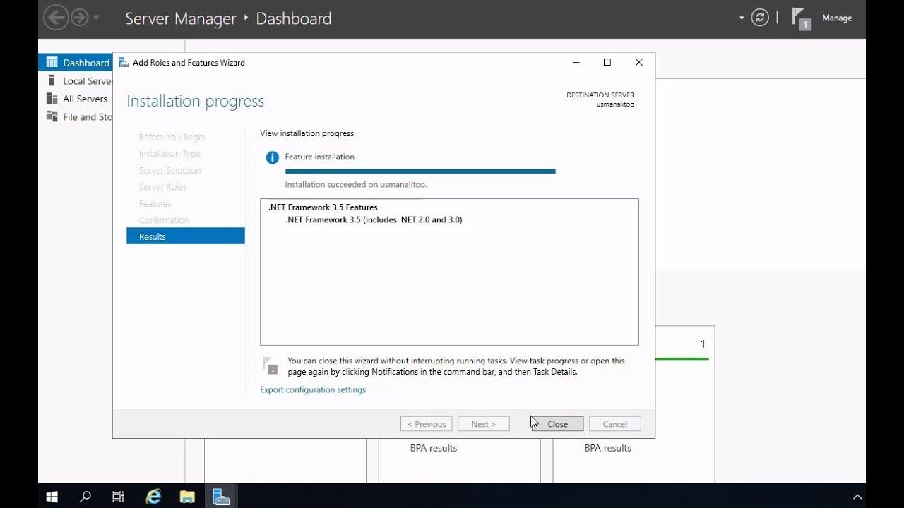Select Local Server in the sidebar
Viewport: 904px width, 508px height.
pyautogui.click(x=76, y=80)
